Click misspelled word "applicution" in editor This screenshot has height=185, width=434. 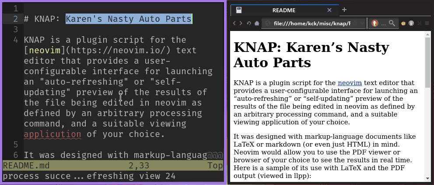click(52, 134)
